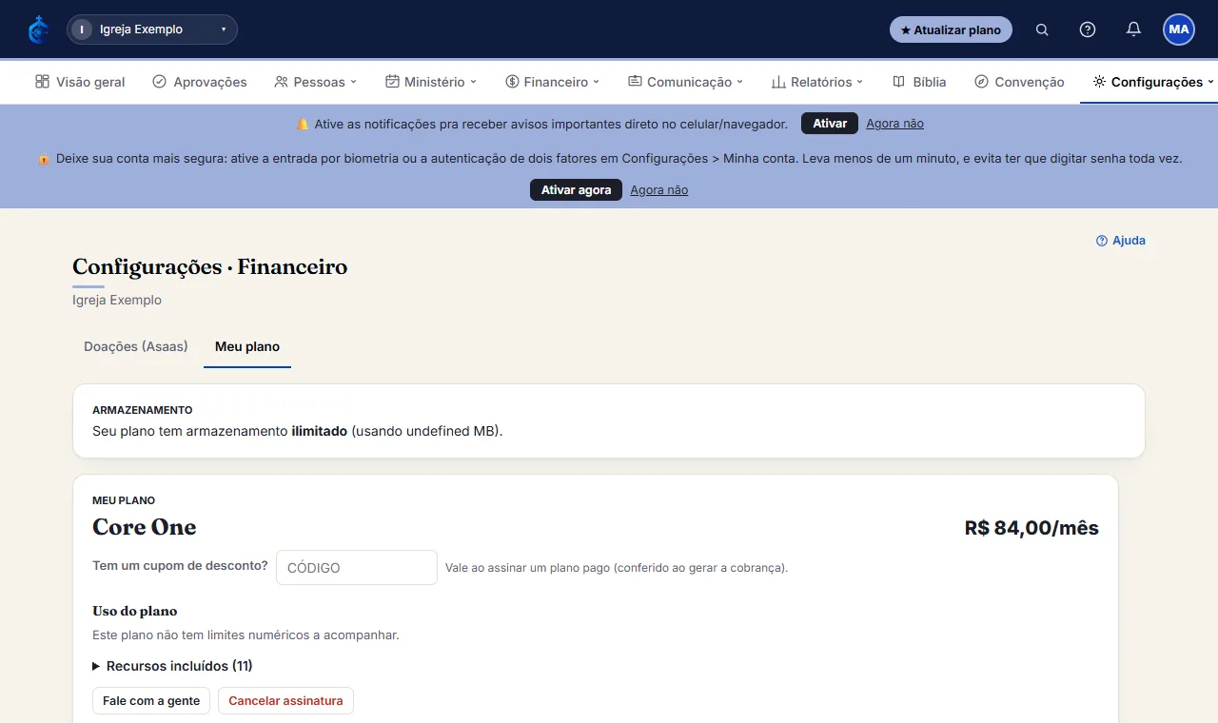Click the Ajuda help link

pyautogui.click(x=1121, y=241)
